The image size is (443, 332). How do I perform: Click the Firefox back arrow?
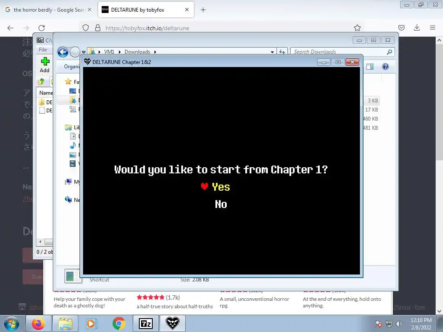[x=10, y=28]
